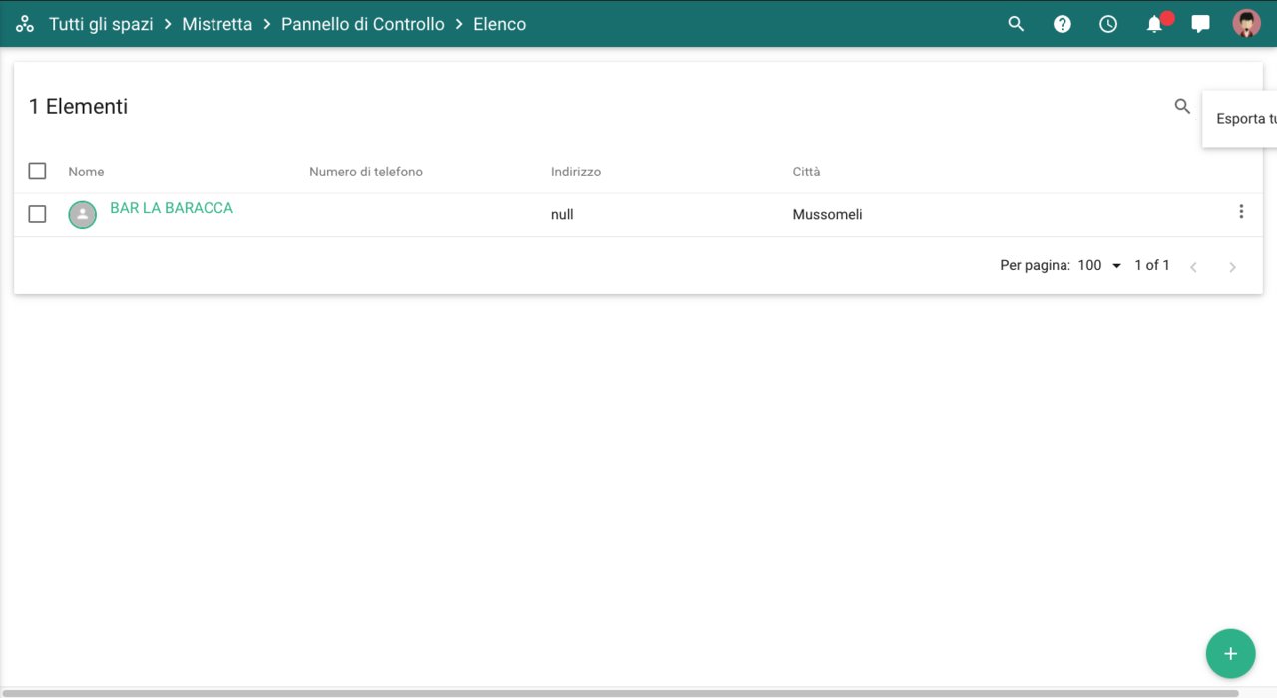Open the chat messages icon
Image resolution: width=1277 pixels, height=698 pixels.
(1200, 24)
